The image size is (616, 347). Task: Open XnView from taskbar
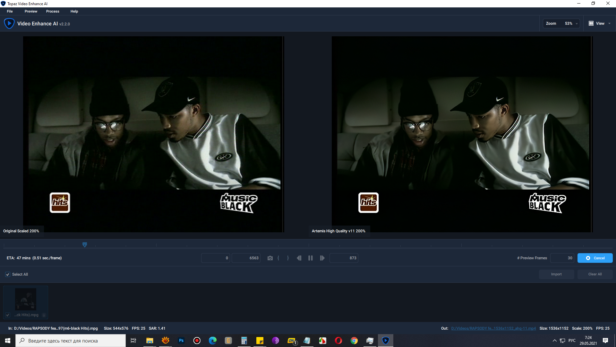(166, 341)
